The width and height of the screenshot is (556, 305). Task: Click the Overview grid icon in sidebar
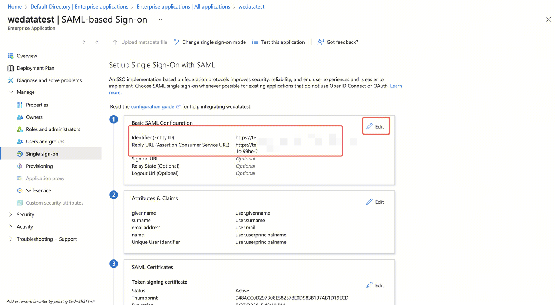10,56
